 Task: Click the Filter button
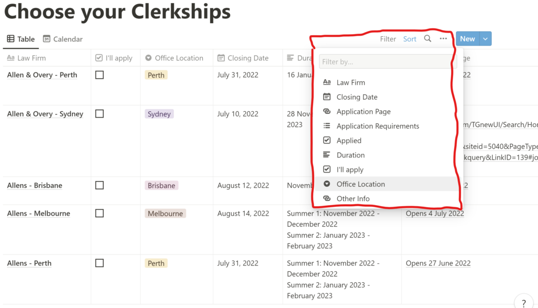pos(388,39)
